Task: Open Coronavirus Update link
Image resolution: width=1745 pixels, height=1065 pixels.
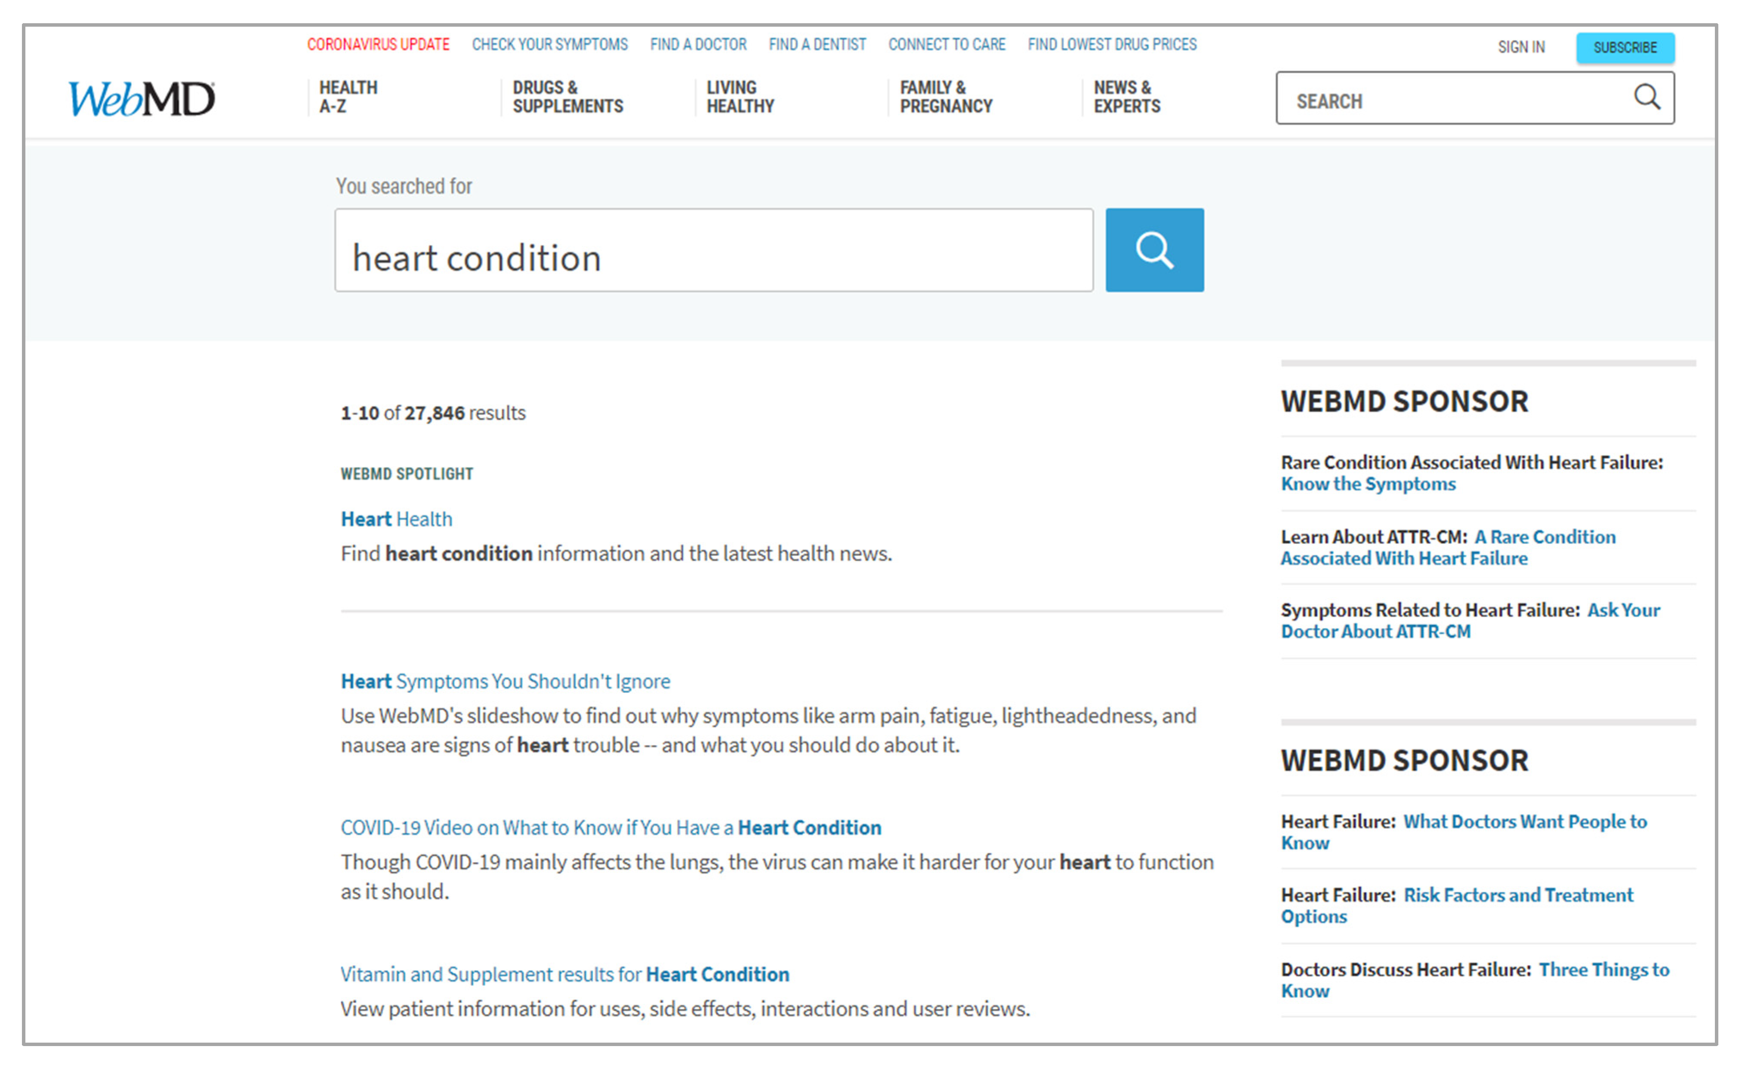Action: coord(378,45)
